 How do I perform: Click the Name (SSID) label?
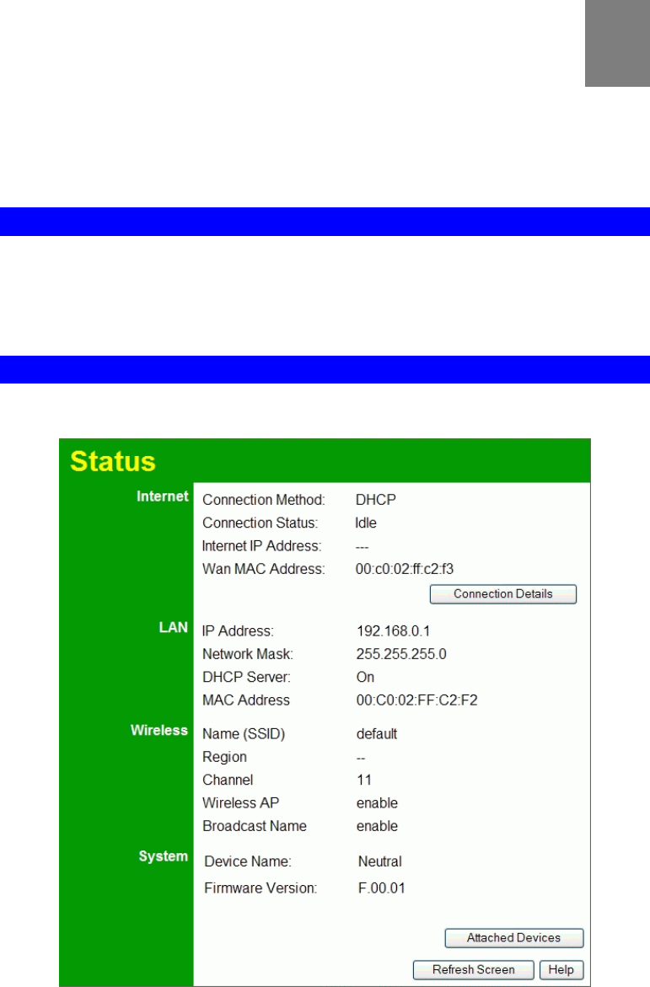[x=244, y=734]
